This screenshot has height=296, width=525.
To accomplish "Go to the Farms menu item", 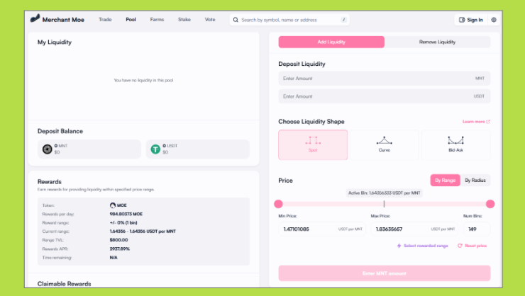I will (157, 20).
